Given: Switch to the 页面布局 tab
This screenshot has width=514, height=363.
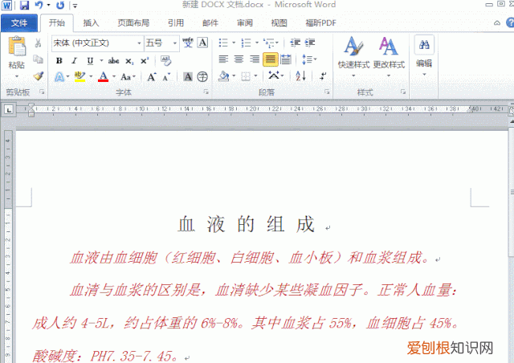Looking at the screenshot, I should click(x=133, y=23).
